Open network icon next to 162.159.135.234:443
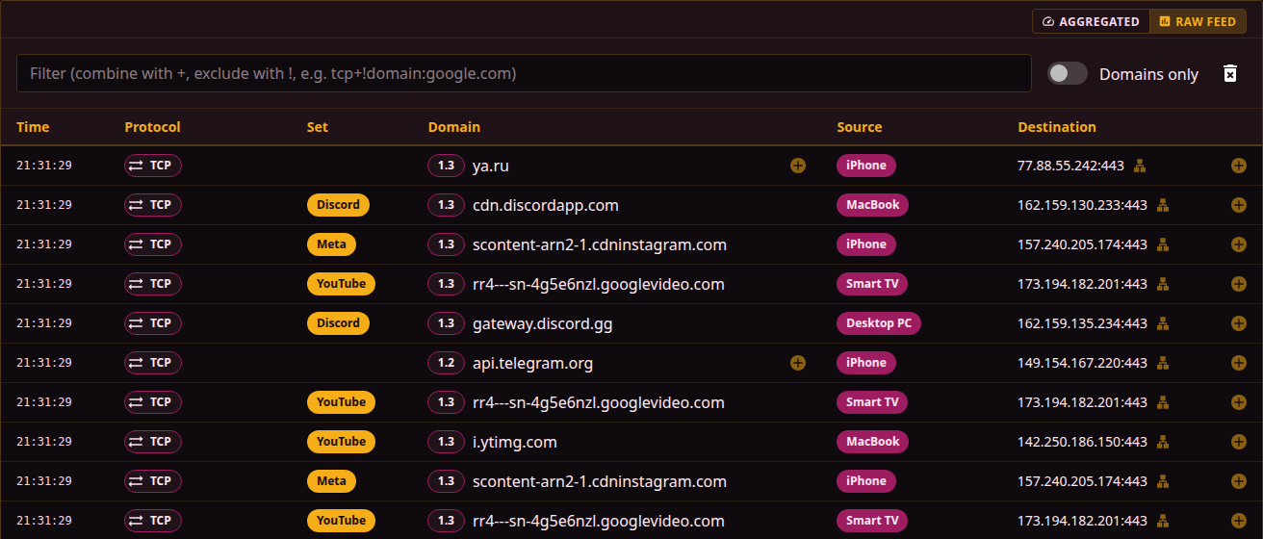The width and height of the screenshot is (1263, 539). 1163,323
